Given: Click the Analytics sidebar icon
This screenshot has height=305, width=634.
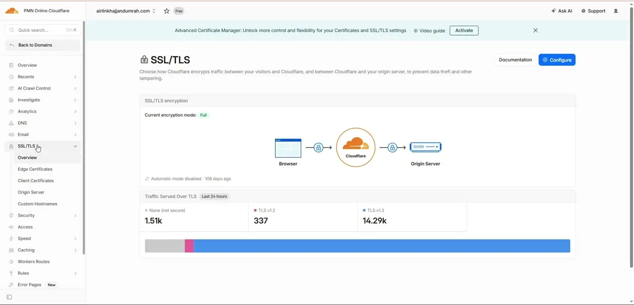Looking at the screenshot, I should coord(11,111).
